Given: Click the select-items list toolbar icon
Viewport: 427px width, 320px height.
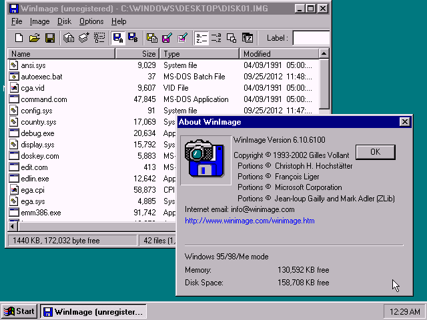Looking at the screenshot, I should [x=99, y=38].
